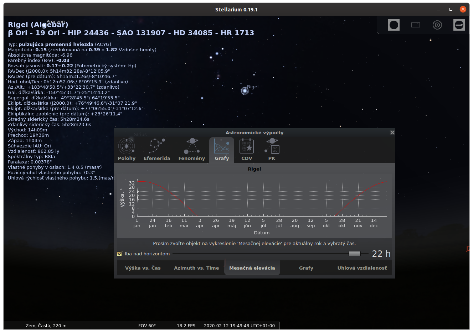
Task: Click the 'Spektrálny typ: B8Ia' line
Action: click(31, 156)
